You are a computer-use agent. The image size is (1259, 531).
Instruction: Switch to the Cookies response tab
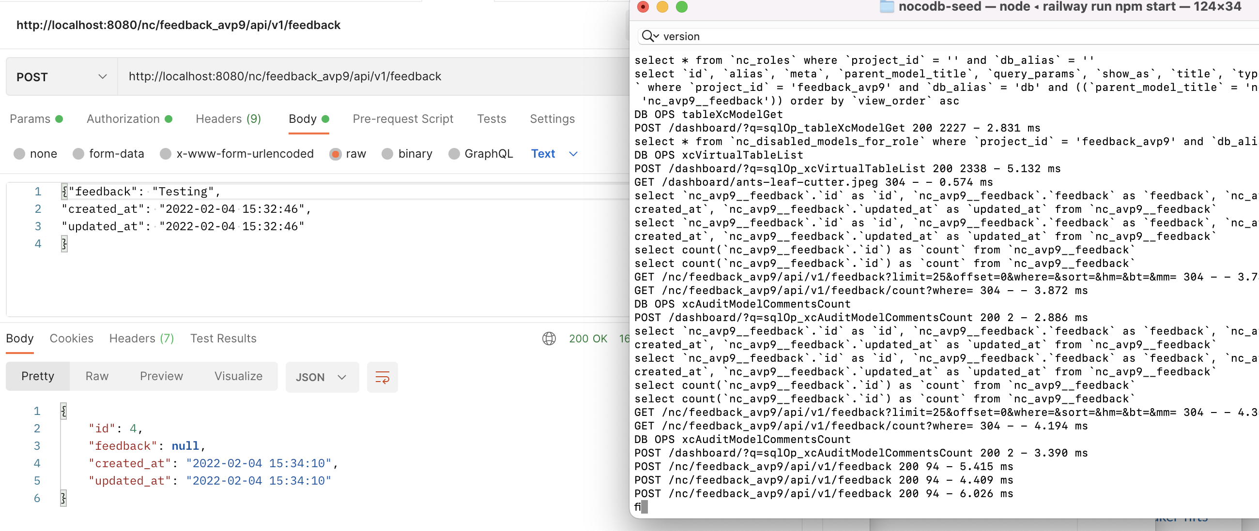pyautogui.click(x=71, y=338)
